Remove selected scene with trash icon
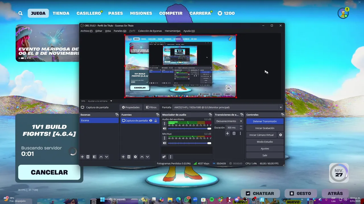364x204 pixels. click(x=88, y=157)
